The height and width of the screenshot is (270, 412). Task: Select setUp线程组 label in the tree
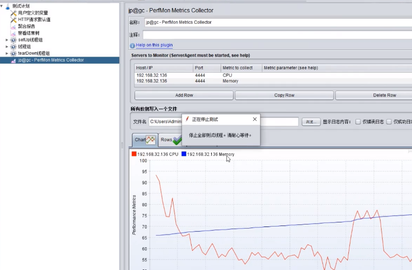[x=30, y=40]
